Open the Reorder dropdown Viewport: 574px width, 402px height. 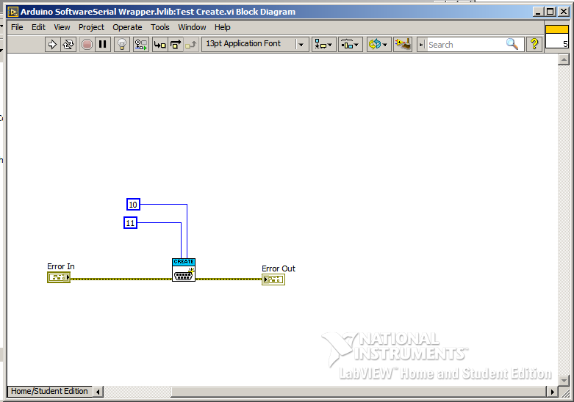[x=379, y=45]
